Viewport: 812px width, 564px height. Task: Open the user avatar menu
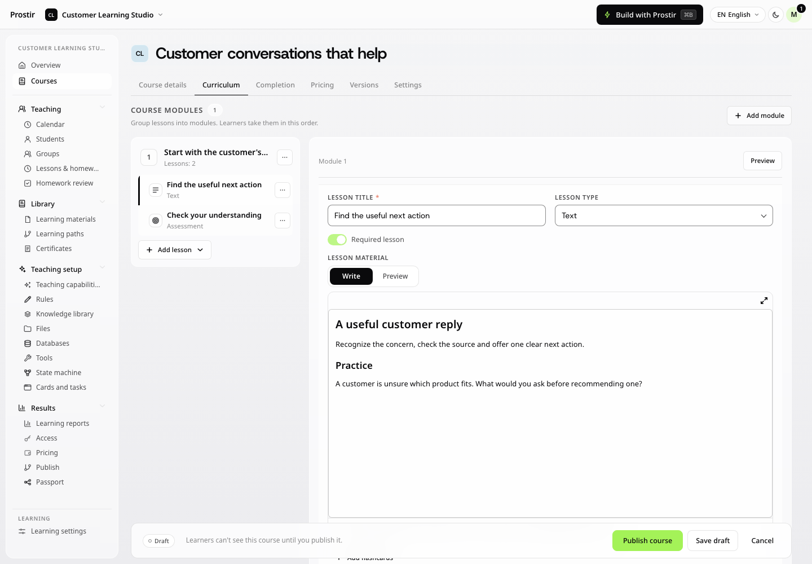(x=794, y=15)
